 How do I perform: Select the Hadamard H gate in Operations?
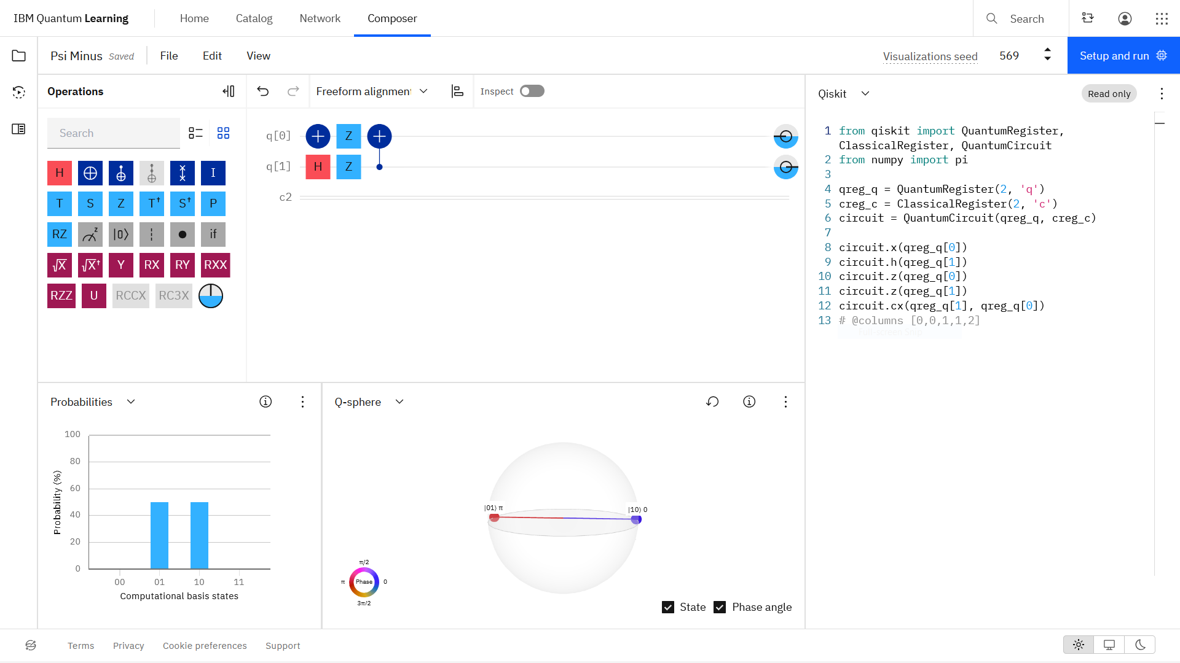60,173
